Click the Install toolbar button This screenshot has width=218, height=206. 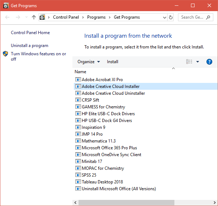pos(112,62)
